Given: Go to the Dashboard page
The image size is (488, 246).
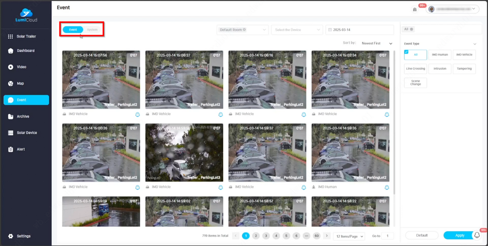Looking at the screenshot, I should pos(26,51).
